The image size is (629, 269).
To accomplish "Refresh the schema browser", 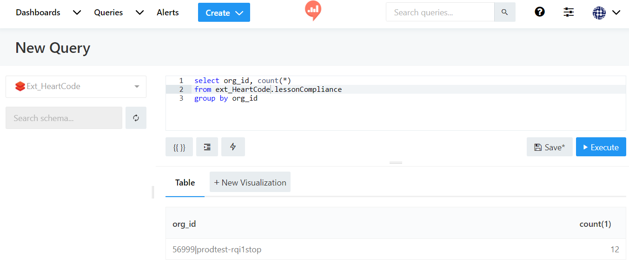I will coord(136,118).
